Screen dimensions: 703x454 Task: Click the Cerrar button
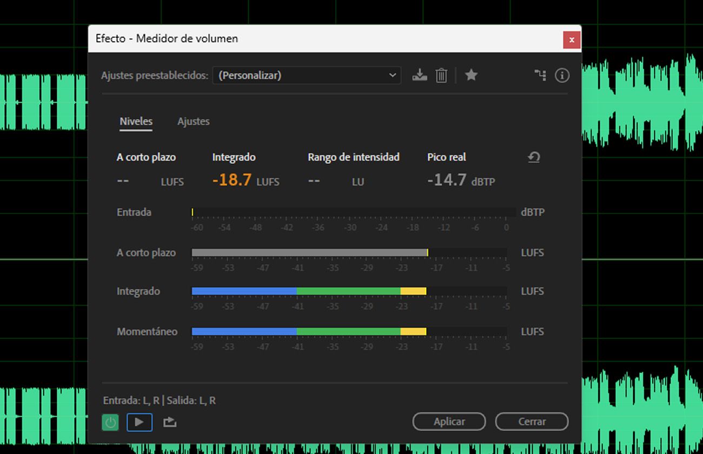pyautogui.click(x=531, y=422)
